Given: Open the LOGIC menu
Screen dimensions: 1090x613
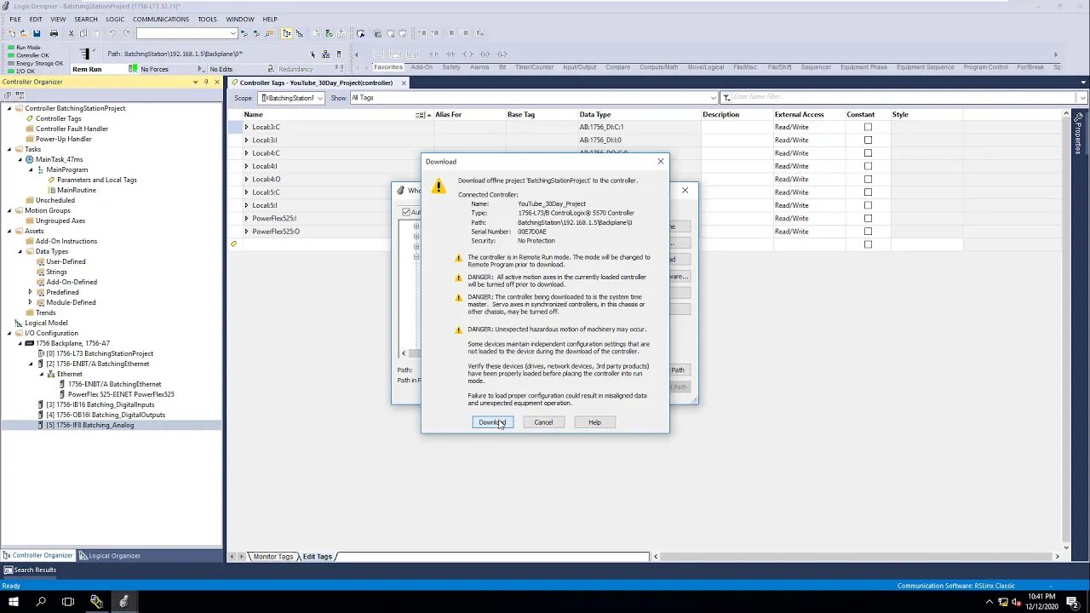Looking at the screenshot, I should point(115,19).
